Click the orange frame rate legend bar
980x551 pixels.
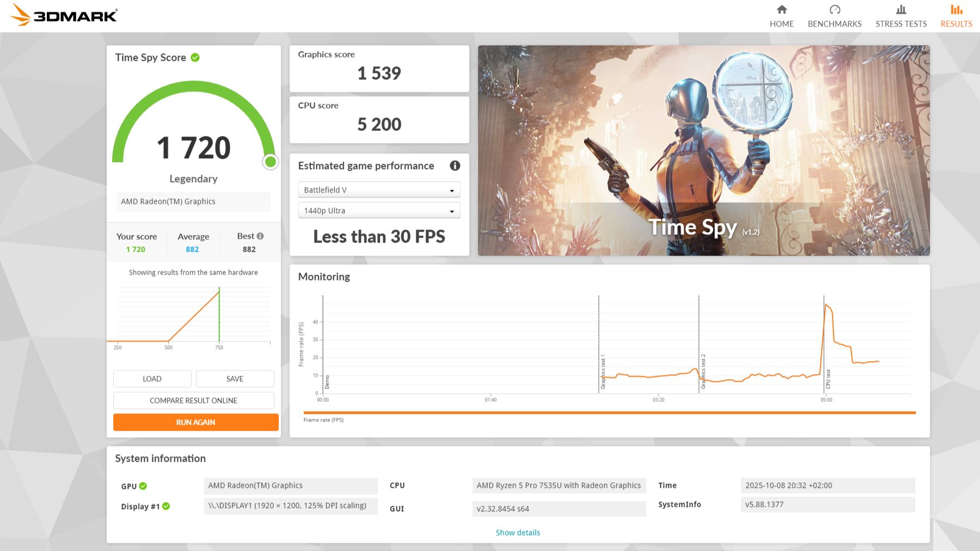coord(609,413)
